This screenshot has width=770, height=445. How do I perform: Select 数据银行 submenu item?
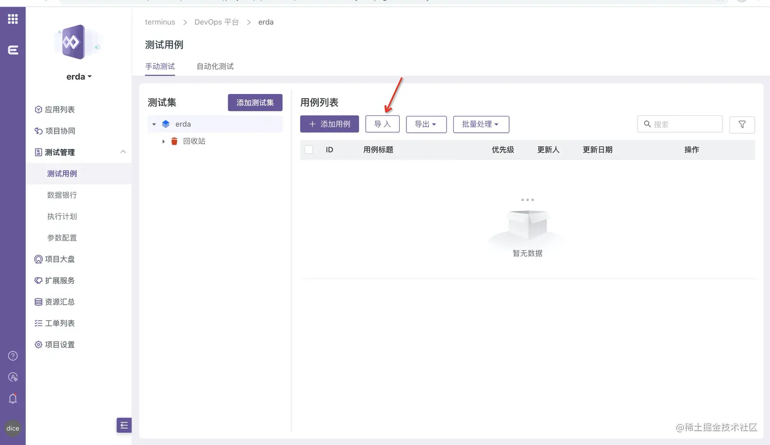click(62, 195)
